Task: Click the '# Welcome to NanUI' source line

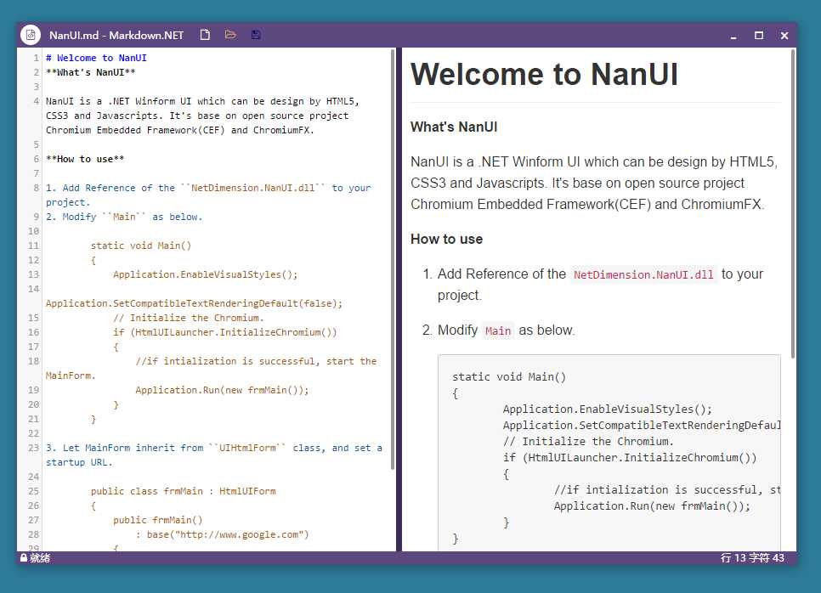Action: click(x=96, y=58)
